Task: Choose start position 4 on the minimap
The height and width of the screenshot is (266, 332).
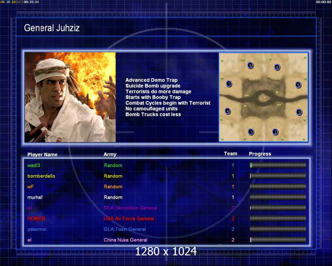Action: click(228, 111)
